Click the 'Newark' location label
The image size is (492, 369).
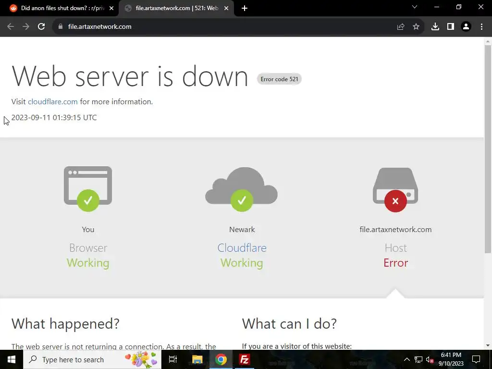242,230
